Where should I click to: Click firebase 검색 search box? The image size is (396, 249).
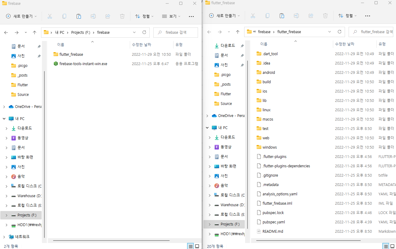[176, 32]
